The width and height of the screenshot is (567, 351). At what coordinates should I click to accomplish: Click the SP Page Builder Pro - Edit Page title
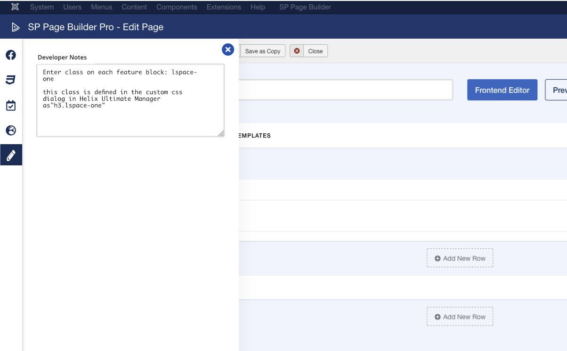[96, 27]
